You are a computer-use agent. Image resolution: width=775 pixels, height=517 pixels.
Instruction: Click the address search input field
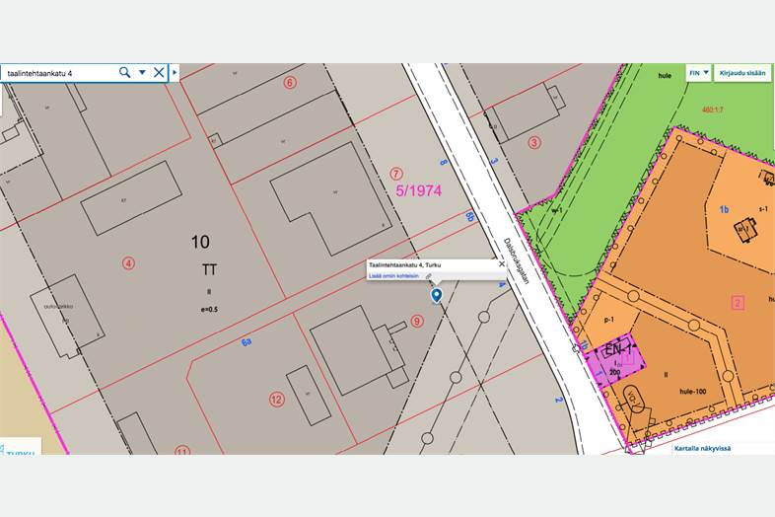pos(59,73)
